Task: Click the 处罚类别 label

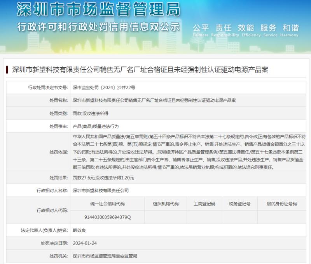Action: click(59, 113)
